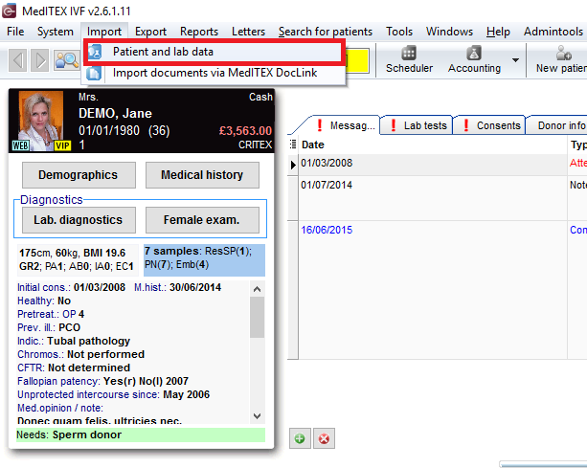The image size is (587, 468).
Task: Click the DocLink import documents icon
Action: (94, 73)
